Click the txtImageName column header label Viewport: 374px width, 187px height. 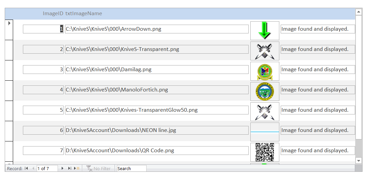pos(84,14)
